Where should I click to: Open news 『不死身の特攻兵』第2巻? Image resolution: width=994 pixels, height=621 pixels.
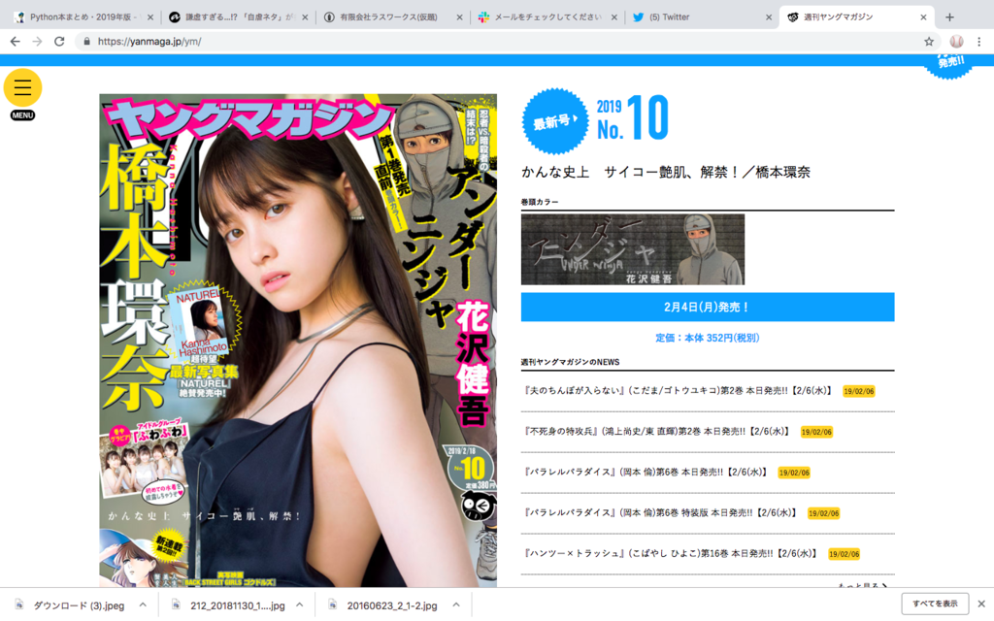pyautogui.click(x=657, y=432)
